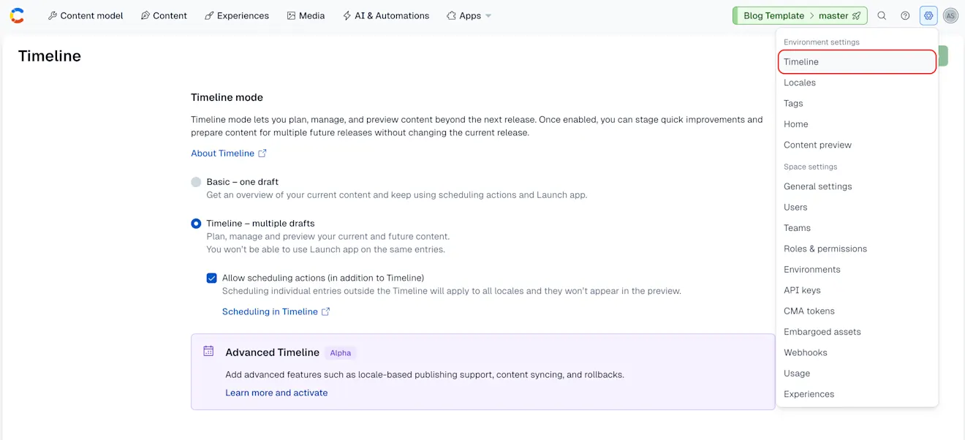Image resolution: width=965 pixels, height=440 pixels.
Task: Go to the Media tab
Action: [306, 15]
